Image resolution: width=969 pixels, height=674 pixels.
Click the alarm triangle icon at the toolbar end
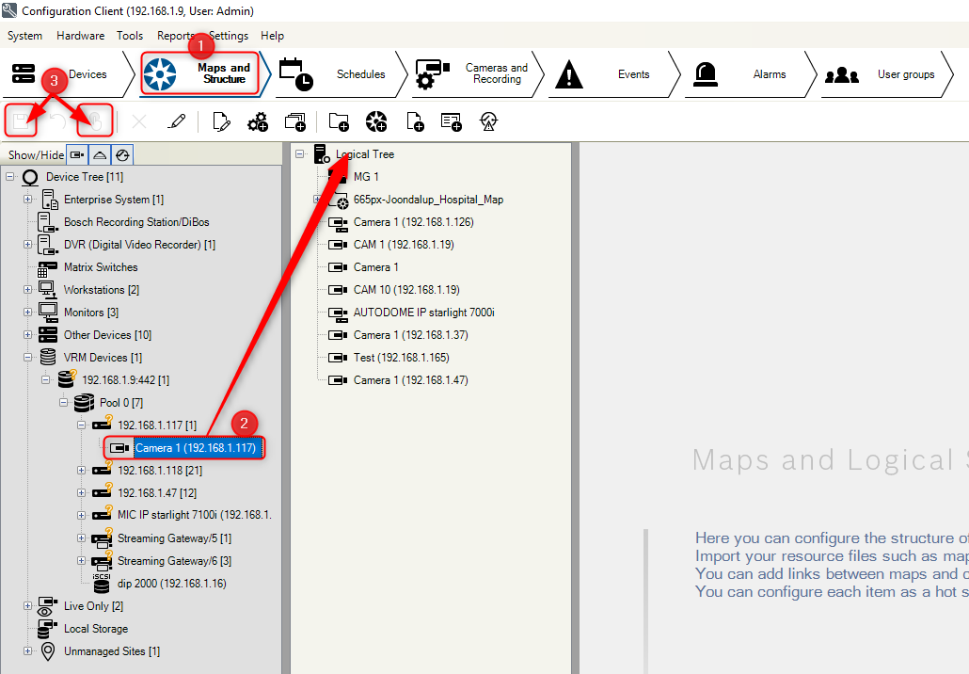point(488,121)
